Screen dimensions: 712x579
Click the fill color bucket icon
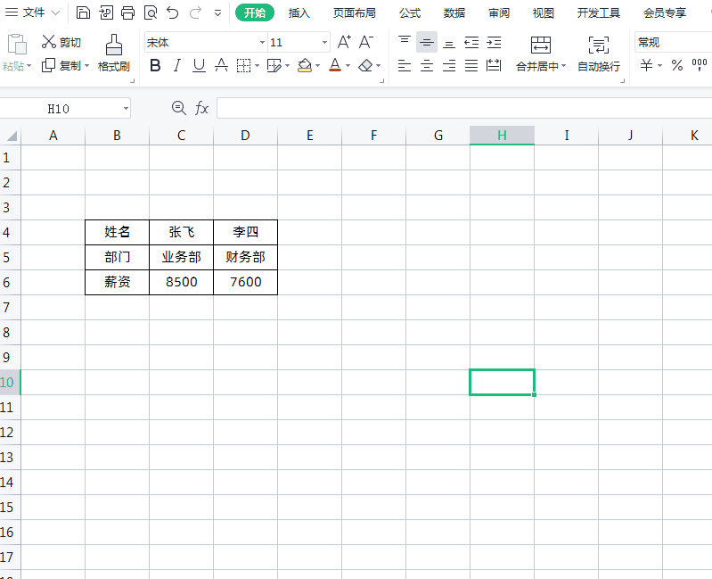(x=305, y=66)
